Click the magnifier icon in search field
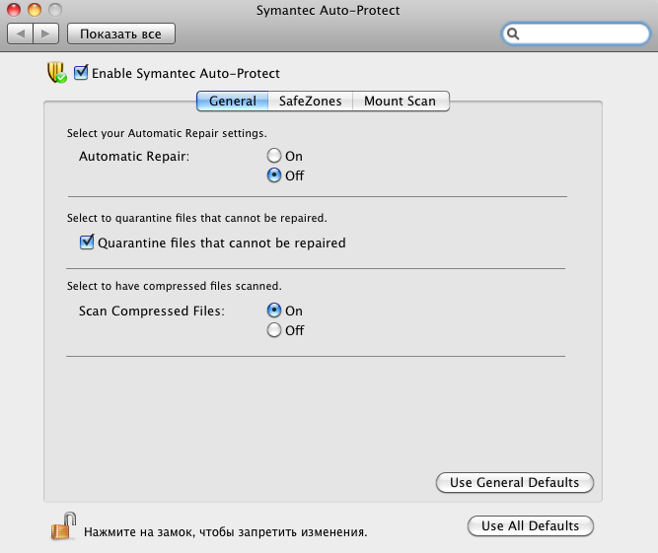Viewport: 658px width, 553px height. point(515,35)
